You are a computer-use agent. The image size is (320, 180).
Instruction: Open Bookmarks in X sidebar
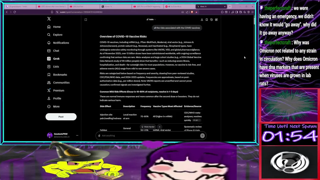point(57,74)
